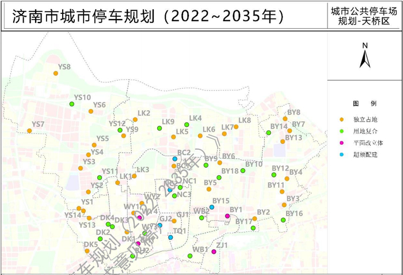Select the green NC3 marker dot
The width and height of the screenshot is (403, 275).
[174, 195]
